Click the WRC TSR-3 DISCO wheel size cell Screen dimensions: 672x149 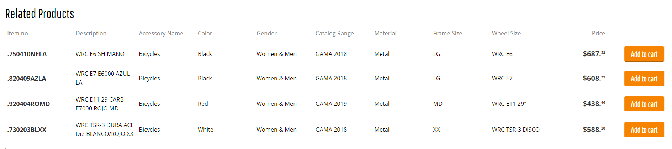[516, 130]
